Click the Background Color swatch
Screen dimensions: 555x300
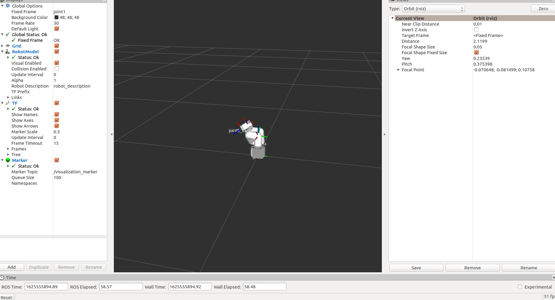click(x=56, y=17)
